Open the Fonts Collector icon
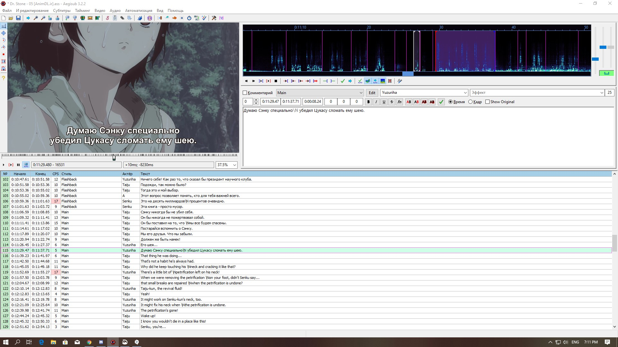The height and width of the screenshot is (347, 618). 129,18
